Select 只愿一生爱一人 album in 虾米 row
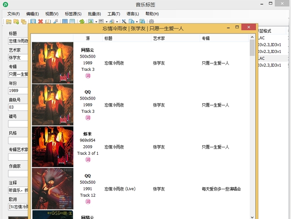 (216, 147)
